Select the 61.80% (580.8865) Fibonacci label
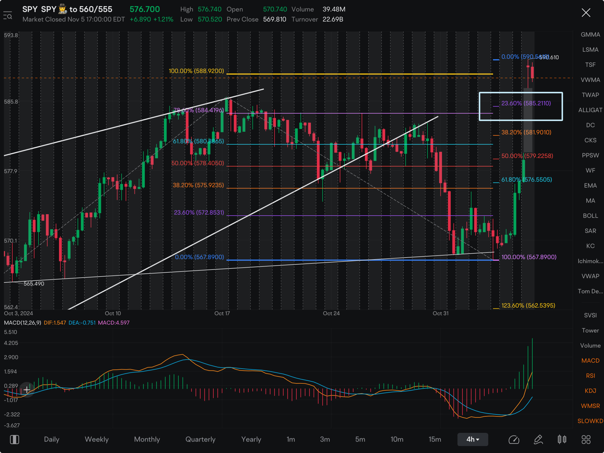This screenshot has width=604, height=453. tap(198, 141)
